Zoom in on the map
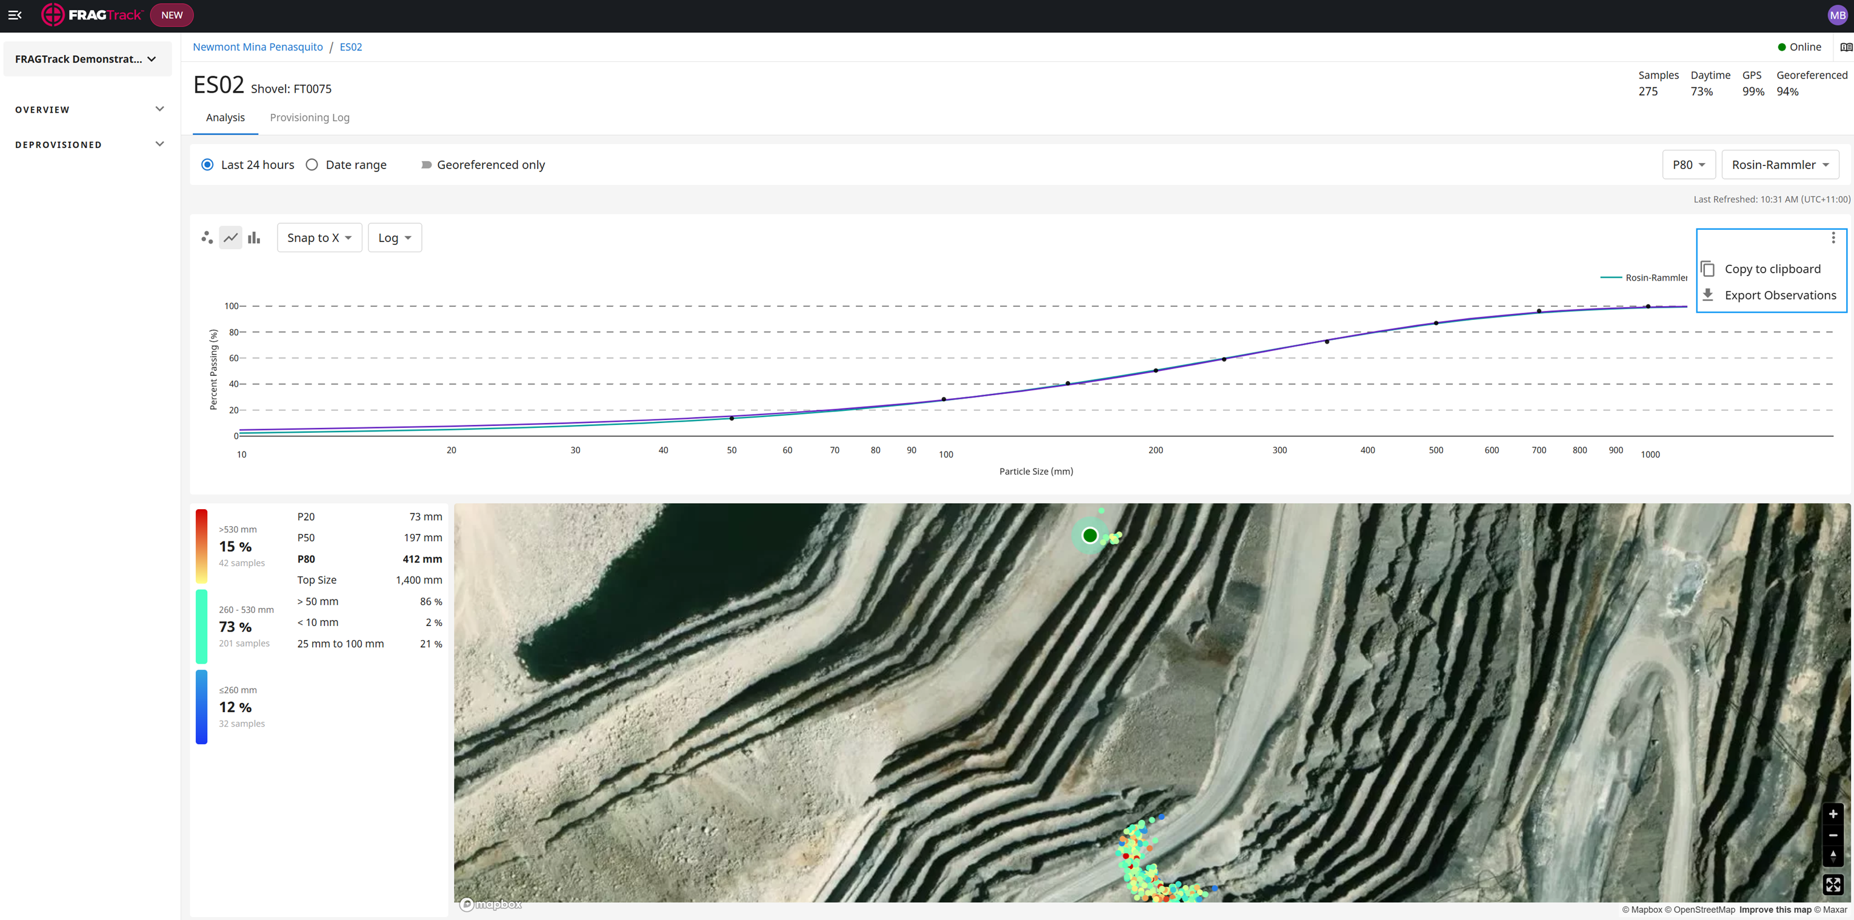Viewport: 1854px width, 920px height. click(1833, 814)
